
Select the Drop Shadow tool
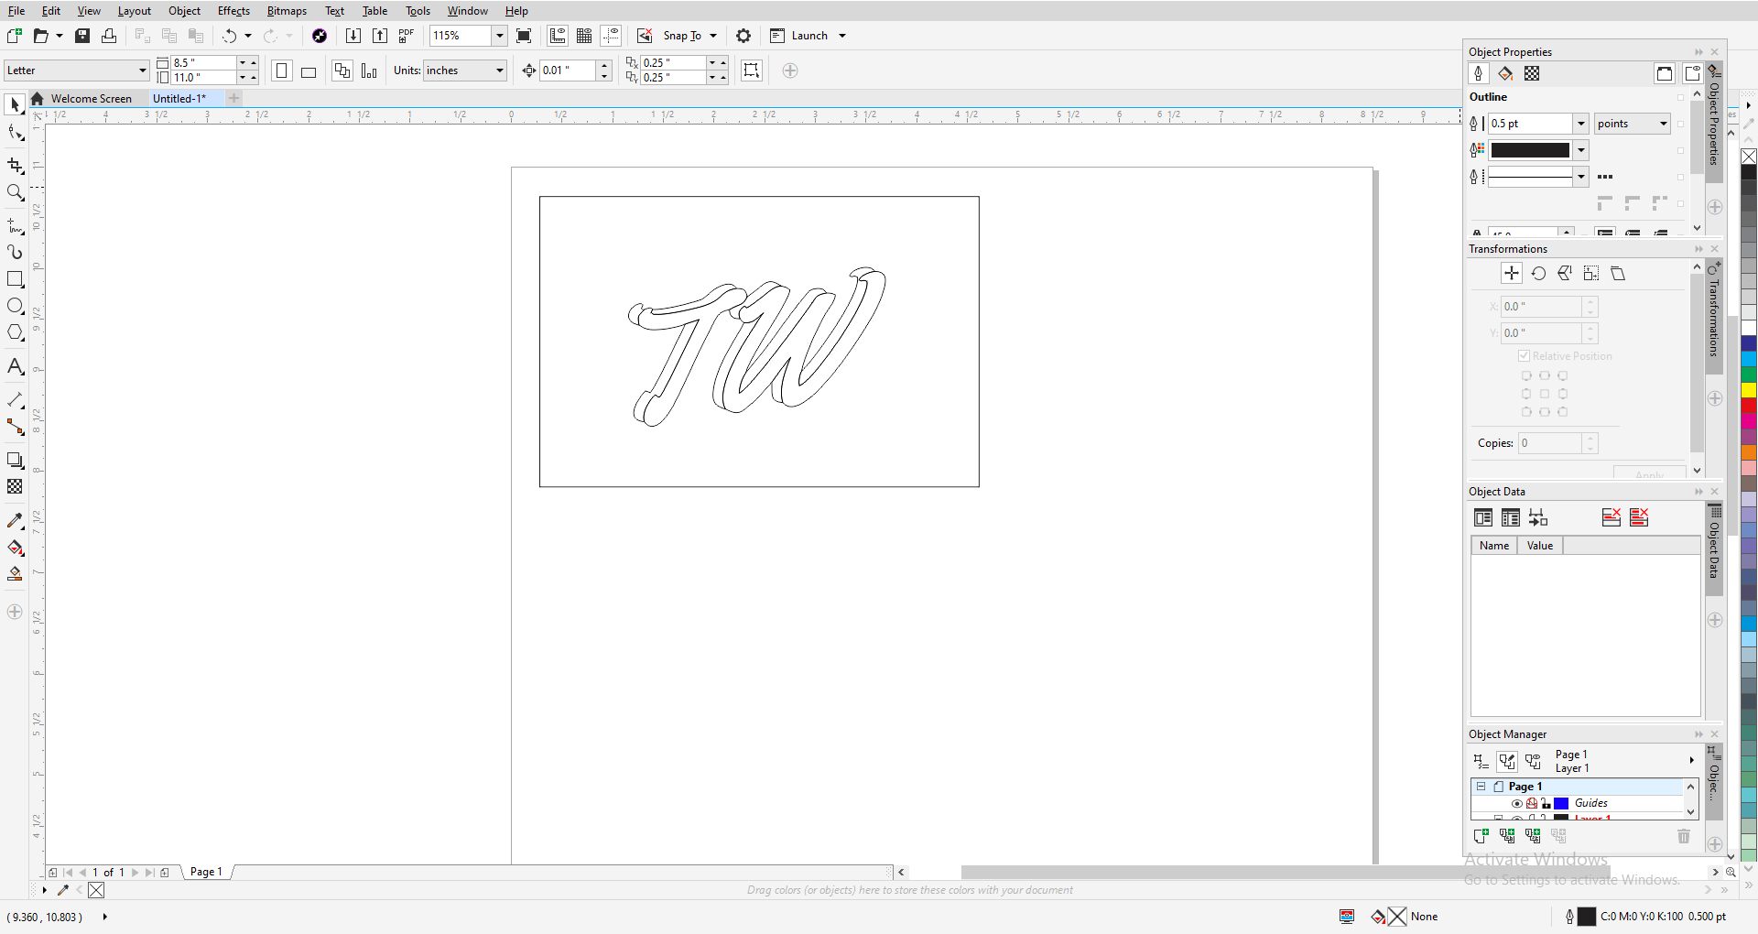pyautogui.click(x=15, y=460)
